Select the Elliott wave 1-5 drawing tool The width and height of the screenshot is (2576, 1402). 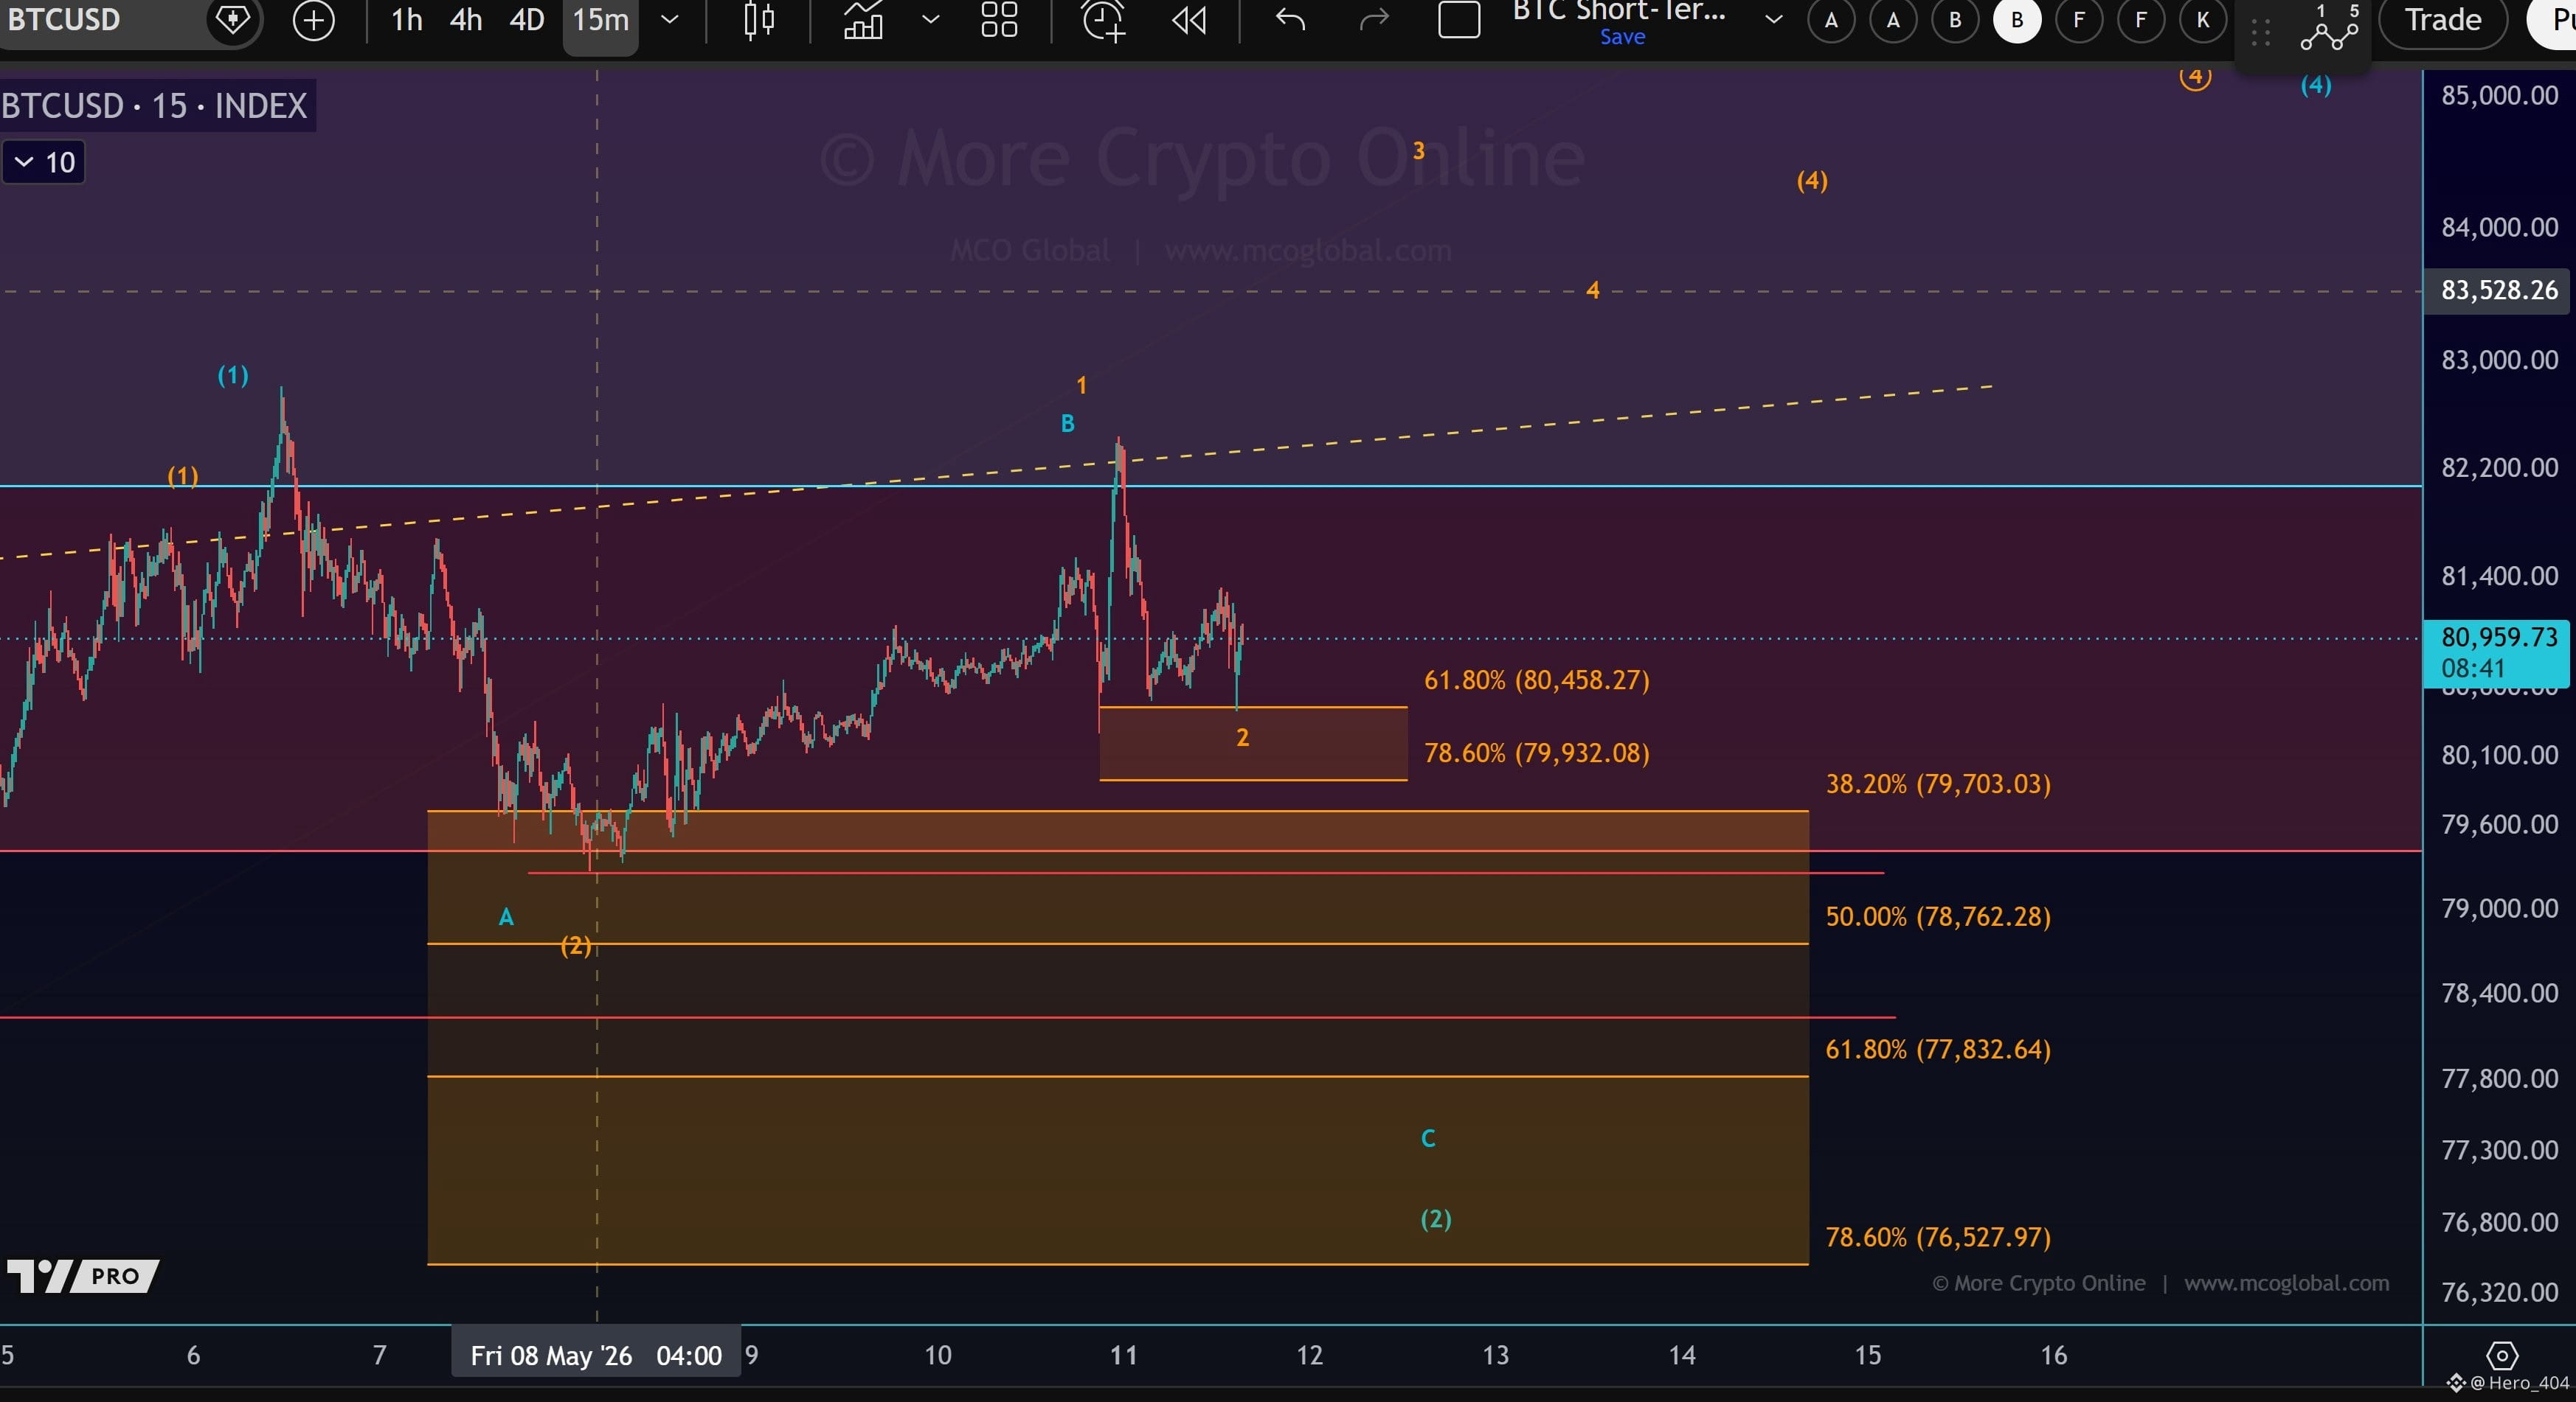point(2329,28)
